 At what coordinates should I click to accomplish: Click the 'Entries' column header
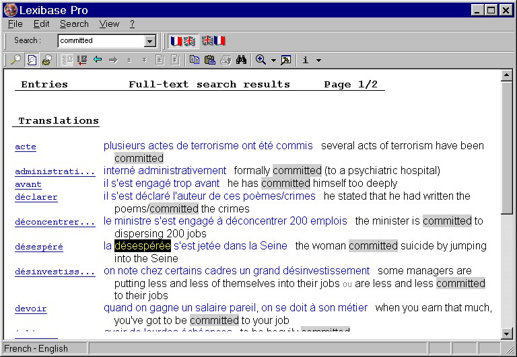[x=44, y=84]
